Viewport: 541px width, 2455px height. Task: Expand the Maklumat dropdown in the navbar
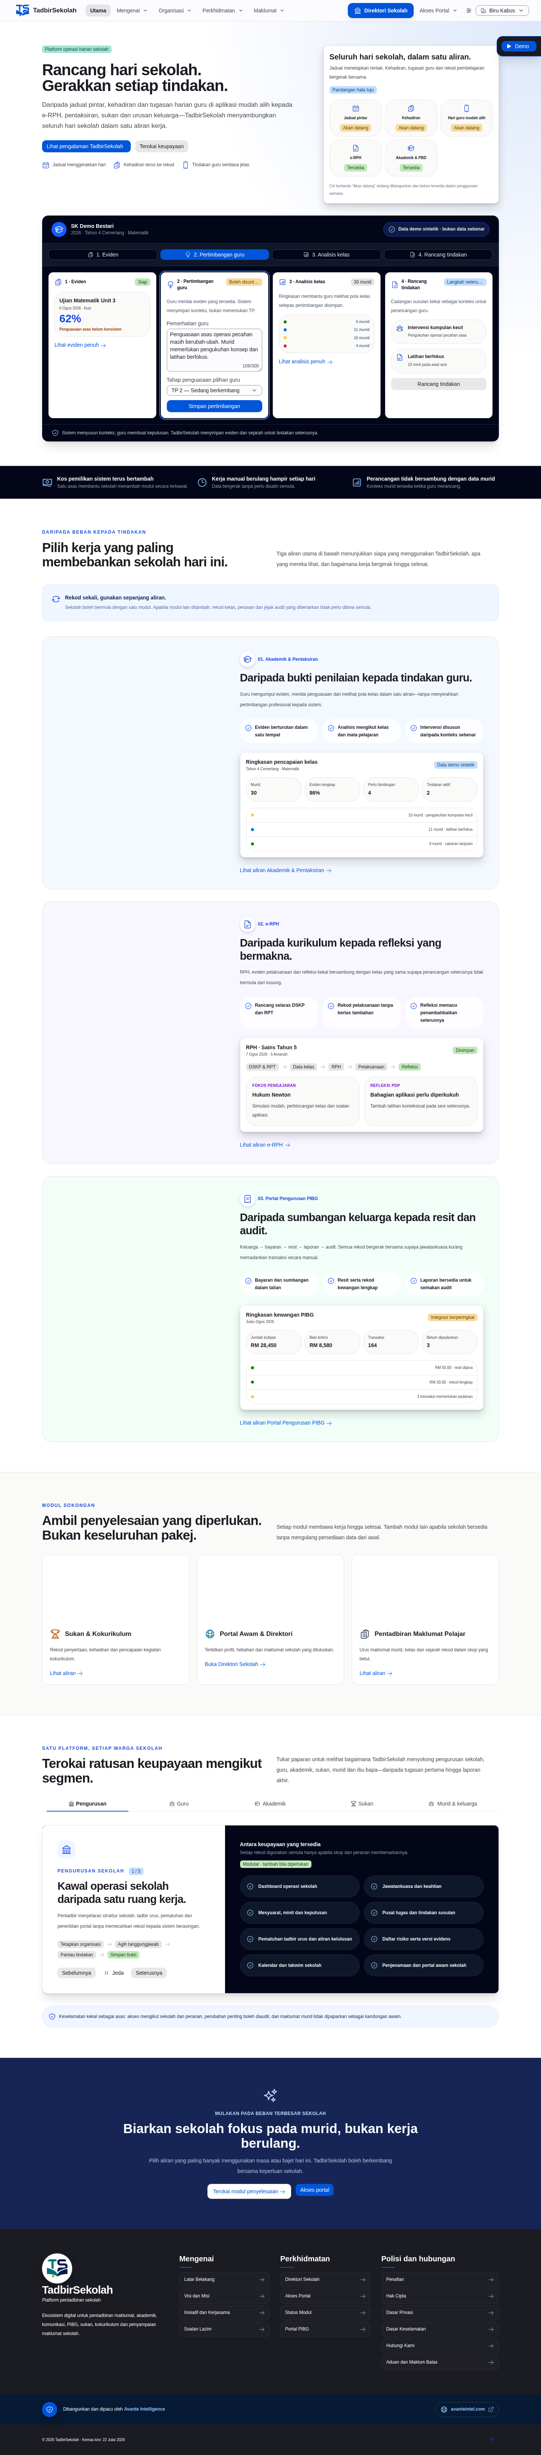(269, 11)
